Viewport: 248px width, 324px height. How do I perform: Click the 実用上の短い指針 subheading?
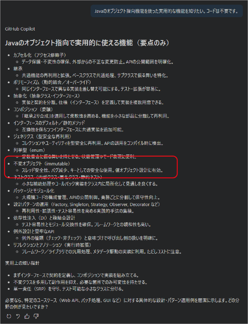click(x=22, y=263)
